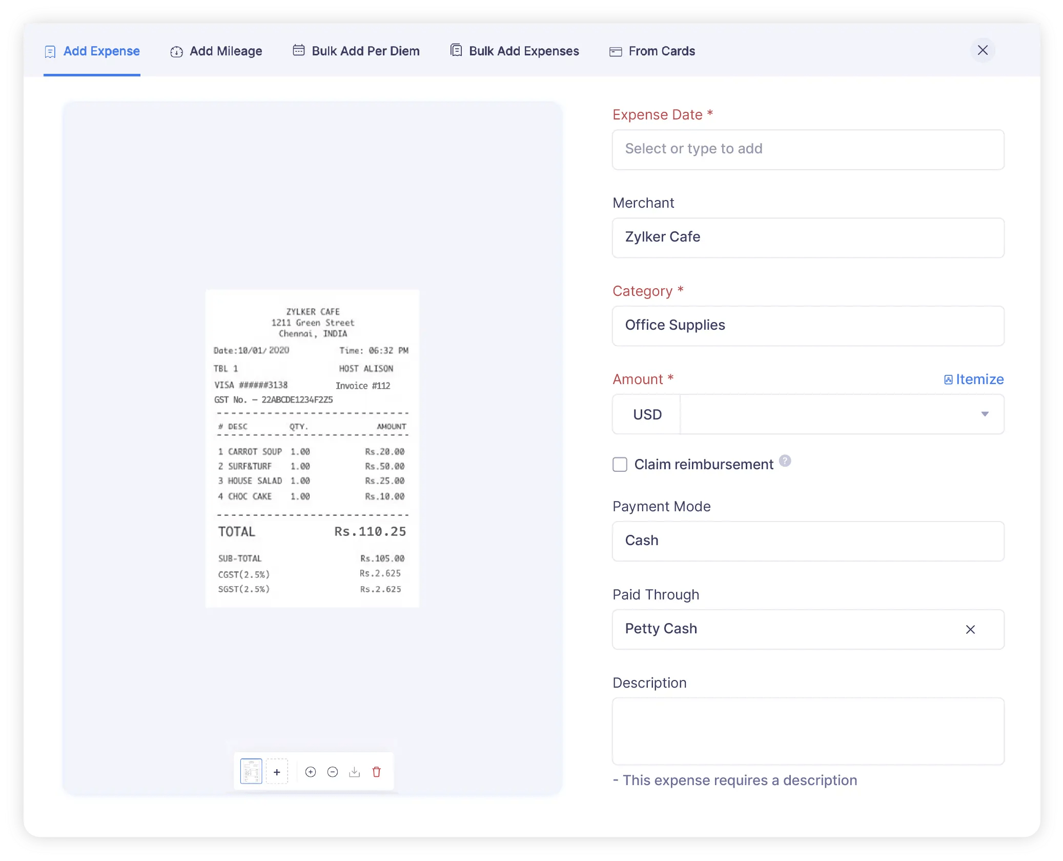Click the Itemize link

(974, 379)
